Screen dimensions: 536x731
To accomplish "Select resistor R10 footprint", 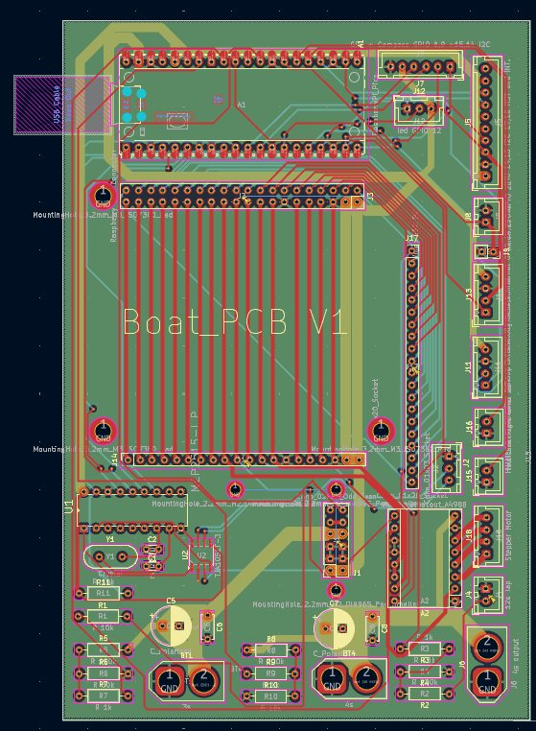I will (270, 696).
